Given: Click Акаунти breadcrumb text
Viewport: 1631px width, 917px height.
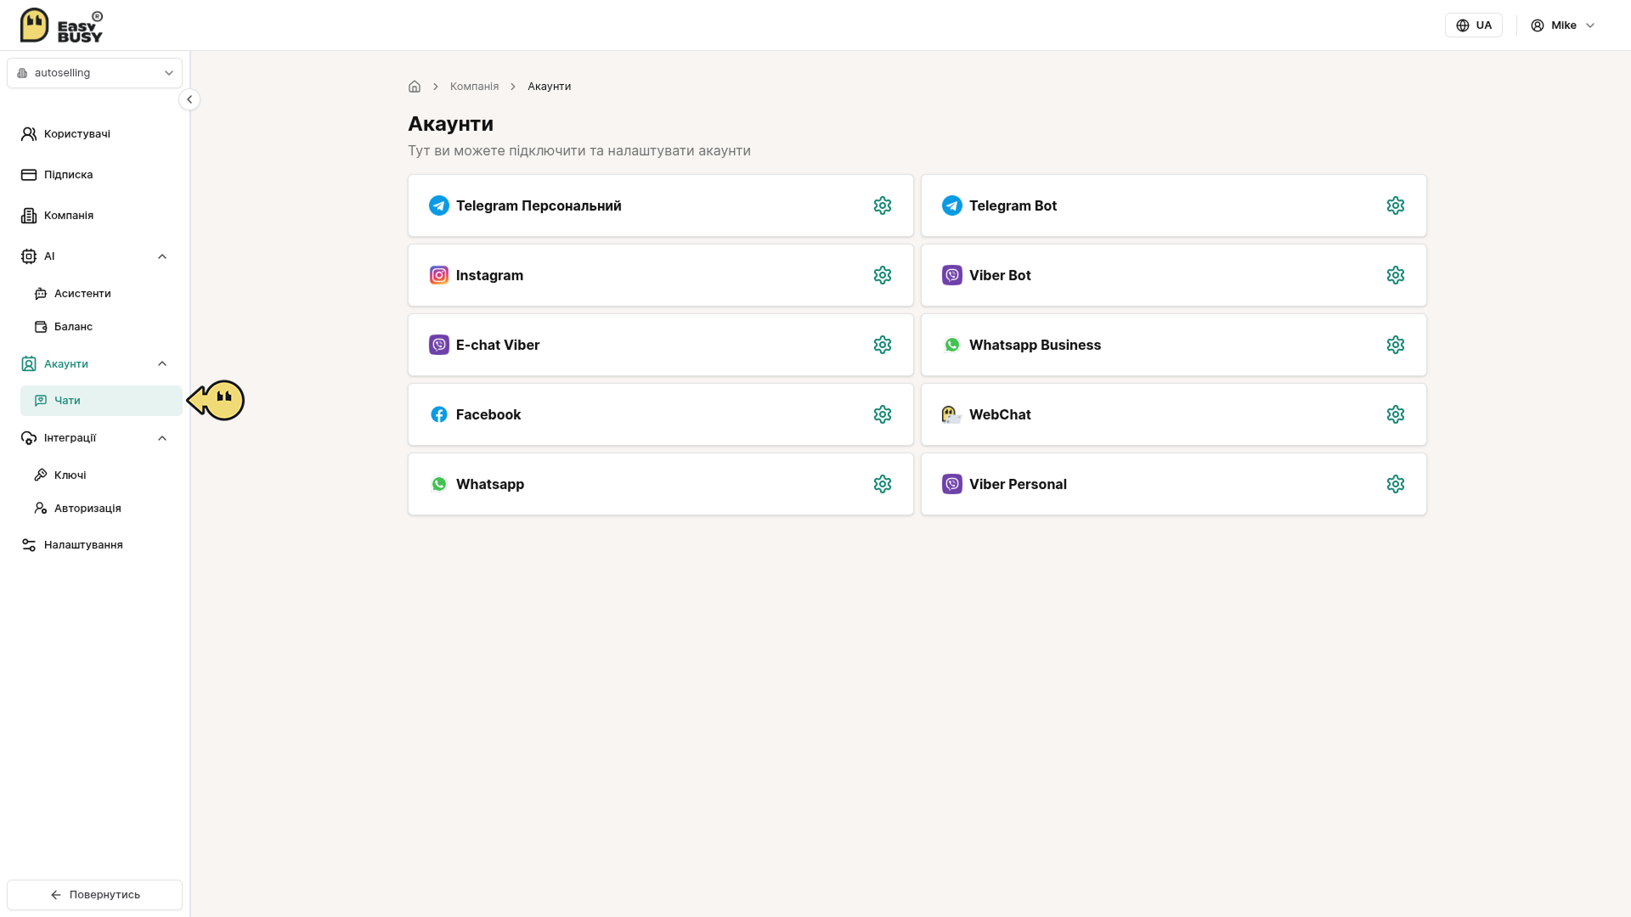Looking at the screenshot, I should (x=549, y=87).
